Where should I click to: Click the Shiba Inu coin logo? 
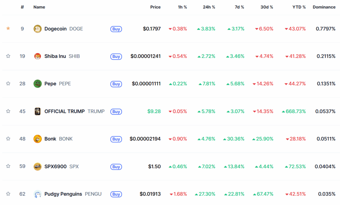(x=37, y=56)
